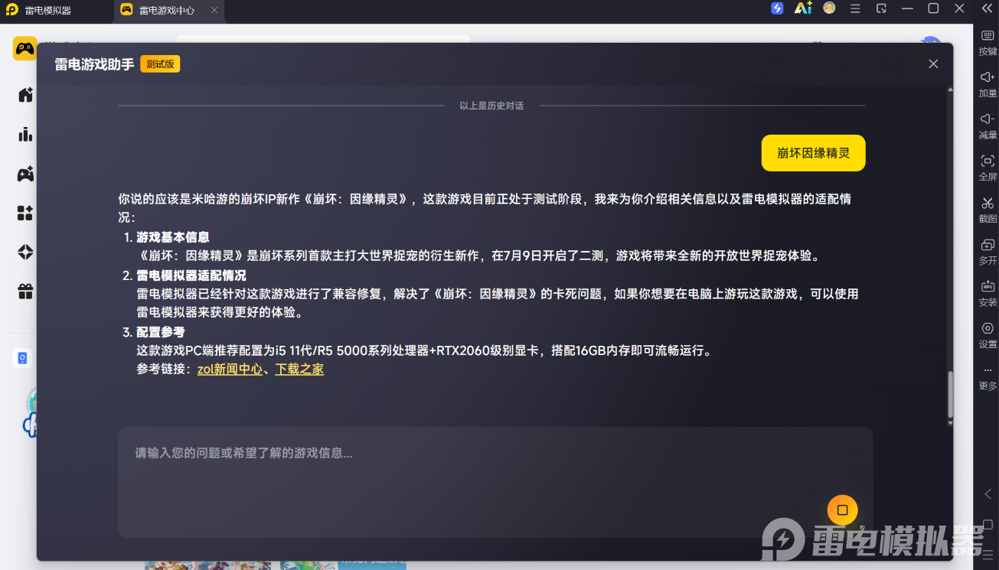Viewport: 999px width, 570px height.
Task: Click the yellow game center logo
Action: coord(24,48)
